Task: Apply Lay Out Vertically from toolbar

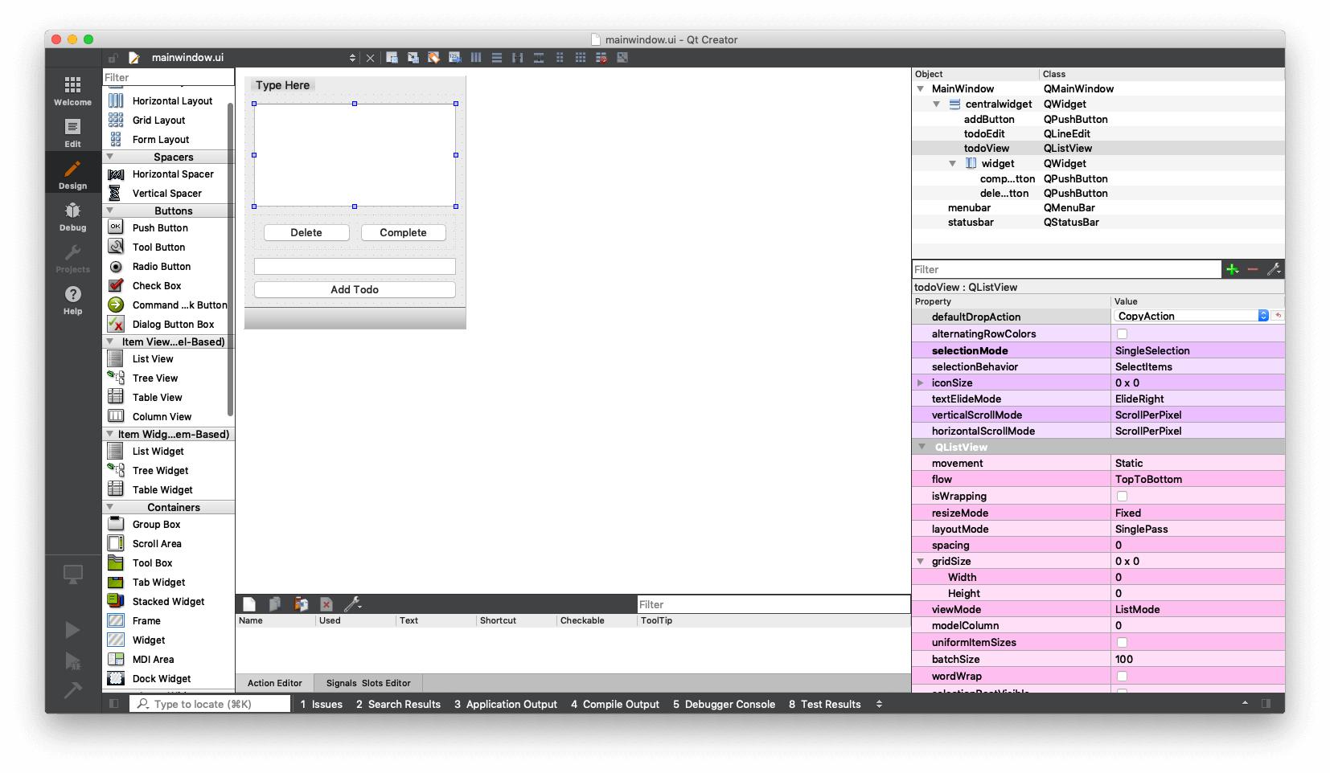Action: tap(497, 57)
